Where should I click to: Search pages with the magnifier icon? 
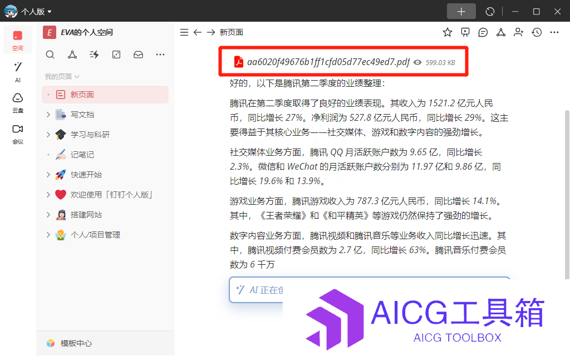point(50,55)
